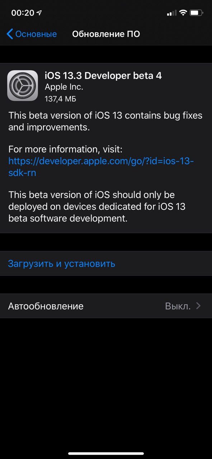Tap the battery indicator icon
The height and width of the screenshot is (459, 212).
click(x=197, y=13)
